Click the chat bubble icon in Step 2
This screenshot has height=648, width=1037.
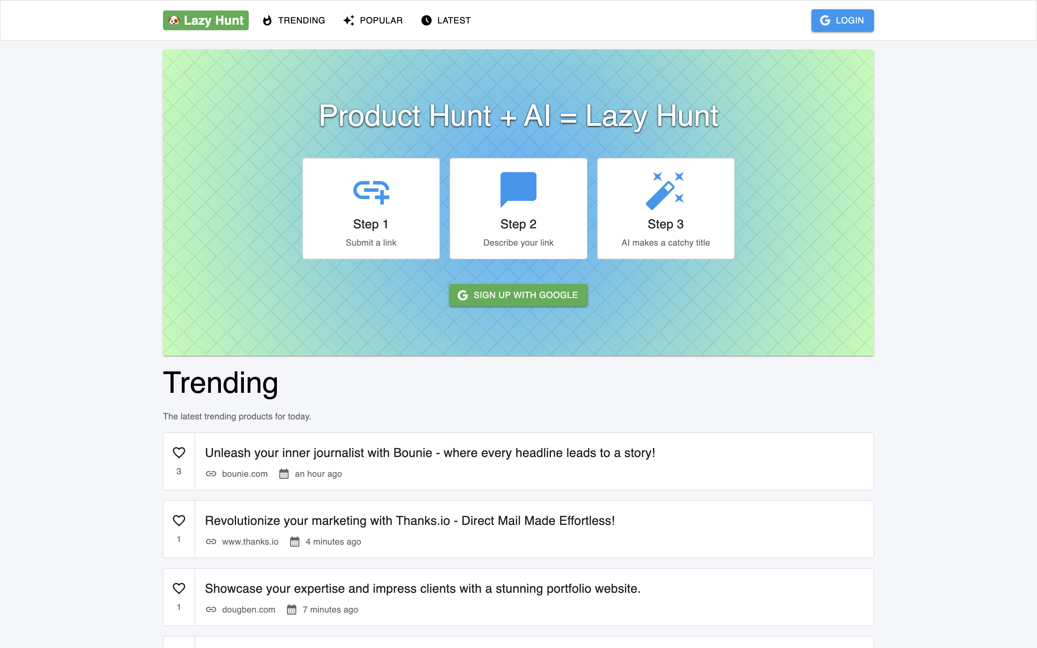(x=518, y=189)
